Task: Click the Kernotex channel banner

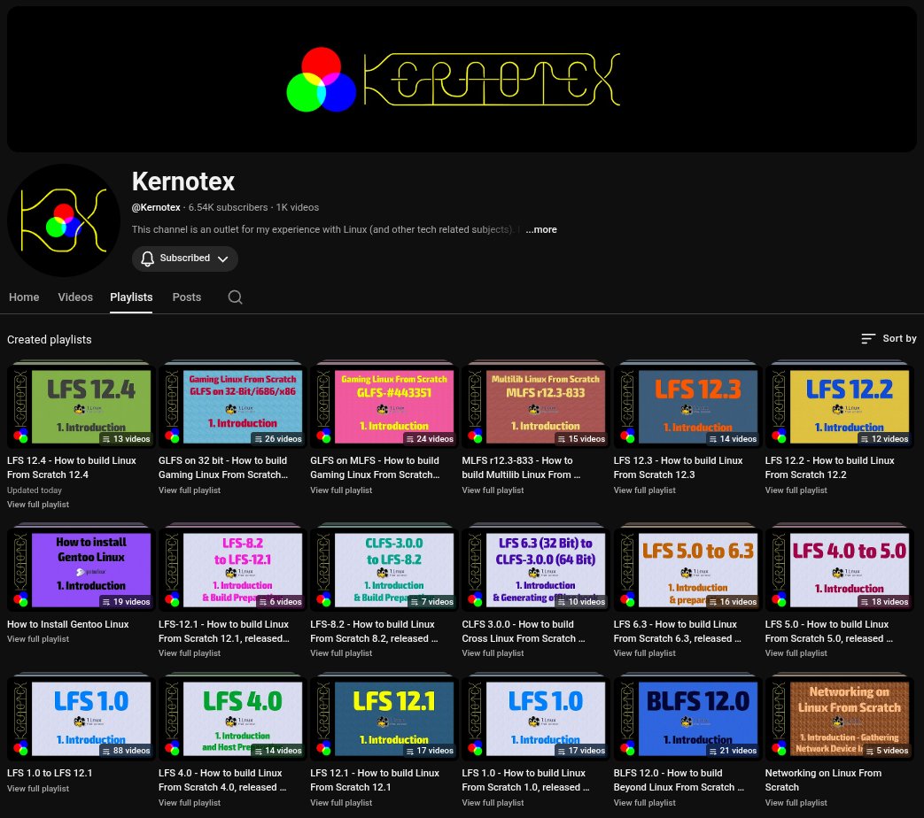Action: (x=462, y=80)
